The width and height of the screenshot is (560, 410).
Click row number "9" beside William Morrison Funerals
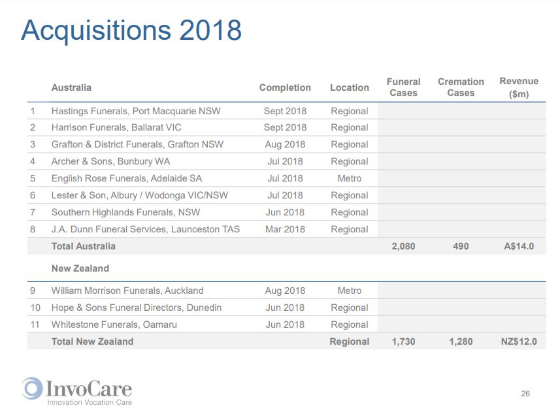click(33, 291)
